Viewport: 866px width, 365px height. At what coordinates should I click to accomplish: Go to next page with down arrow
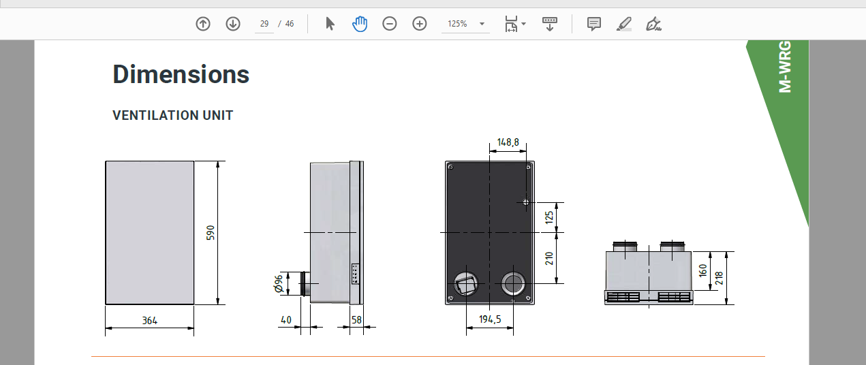pyautogui.click(x=233, y=24)
